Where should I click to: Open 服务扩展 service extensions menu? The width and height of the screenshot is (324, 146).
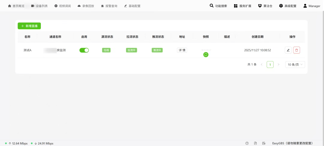242,6
